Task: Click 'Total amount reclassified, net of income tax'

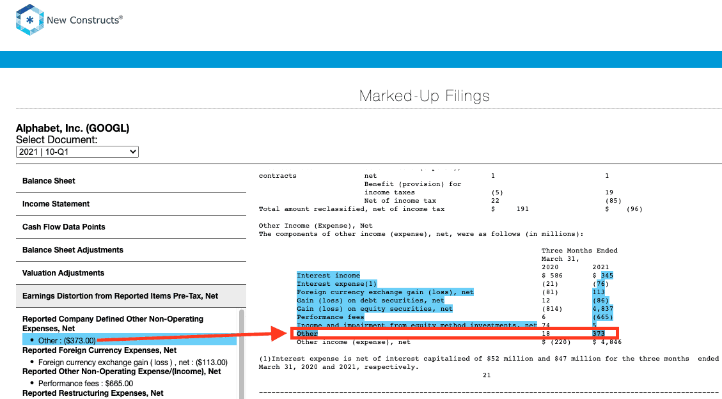Action: pyautogui.click(x=352, y=209)
